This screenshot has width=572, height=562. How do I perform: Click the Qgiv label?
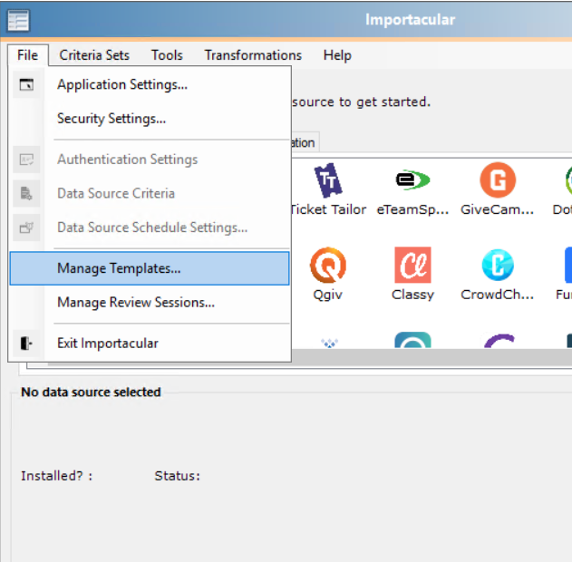[327, 295]
